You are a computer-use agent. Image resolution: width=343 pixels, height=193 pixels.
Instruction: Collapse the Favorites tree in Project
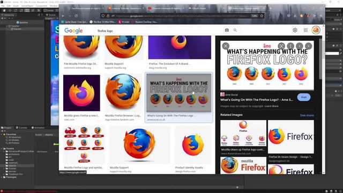coord(2,135)
